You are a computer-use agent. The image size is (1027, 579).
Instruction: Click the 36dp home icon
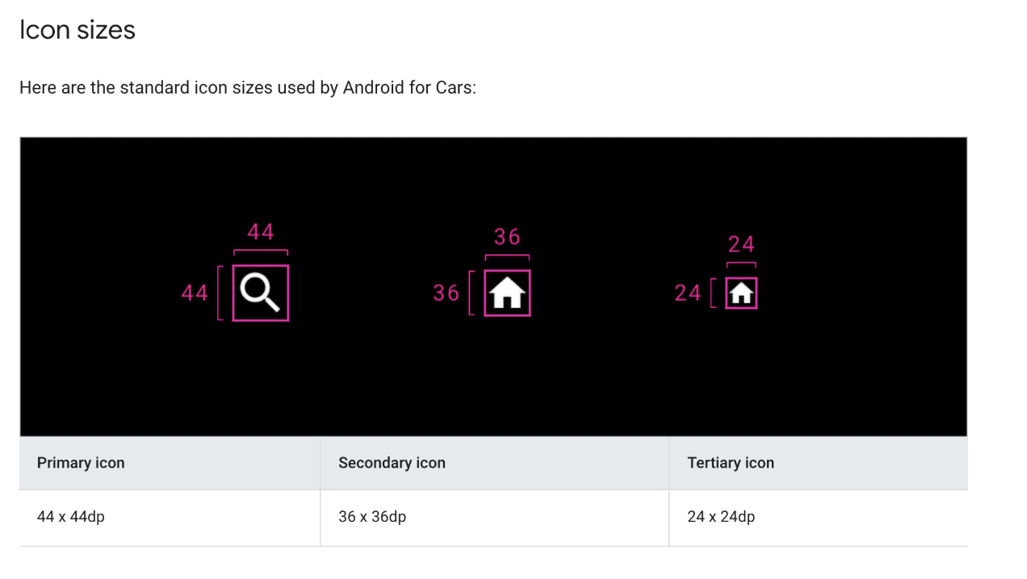(507, 293)
